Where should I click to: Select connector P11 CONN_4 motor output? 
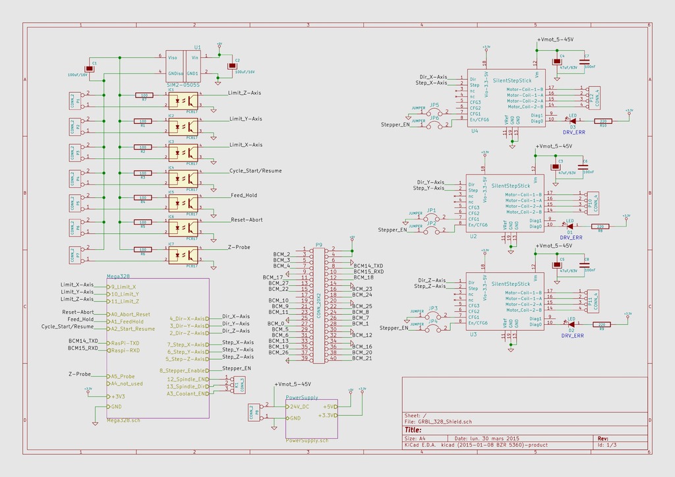coord(593,301)
